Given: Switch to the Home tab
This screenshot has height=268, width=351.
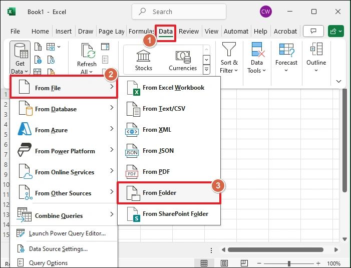Looking at the screenshot, I should click(40, 32).
